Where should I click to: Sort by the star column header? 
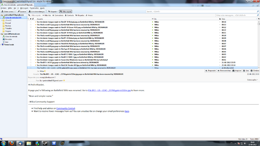pyautogui.click(x=31, y=19)
